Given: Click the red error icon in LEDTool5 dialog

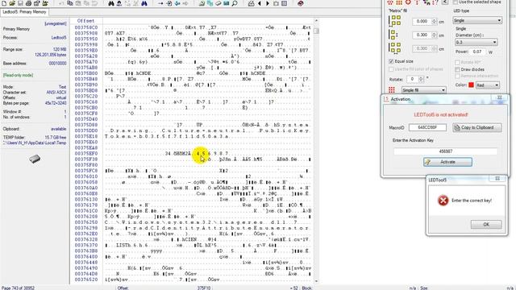Looking at the screenshot, I should [x=443, y=201].
